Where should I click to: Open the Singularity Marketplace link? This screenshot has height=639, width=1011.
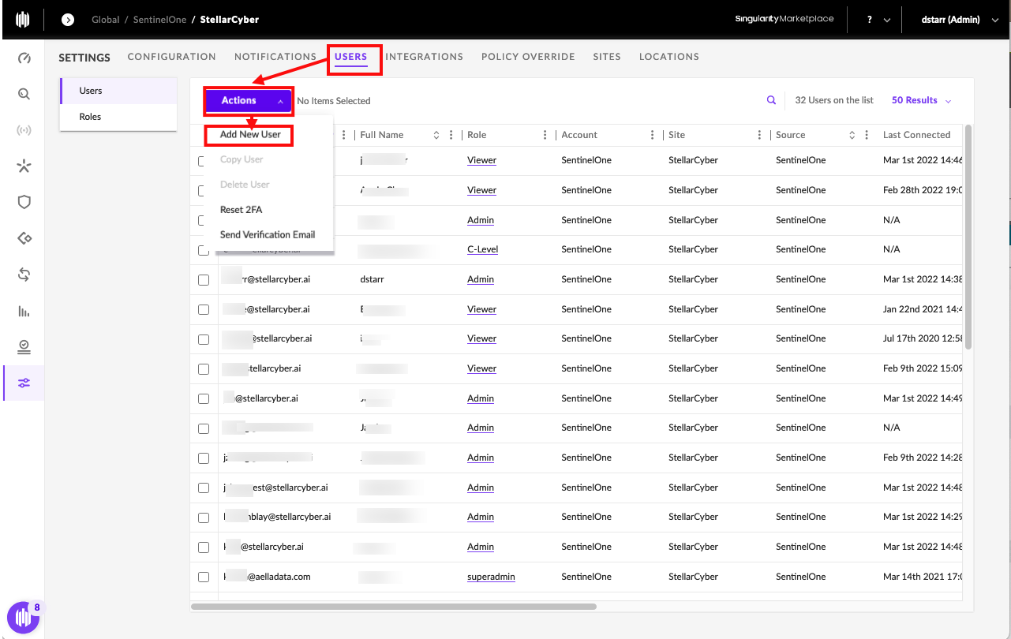pyautogui.click(x=784, y=19)
